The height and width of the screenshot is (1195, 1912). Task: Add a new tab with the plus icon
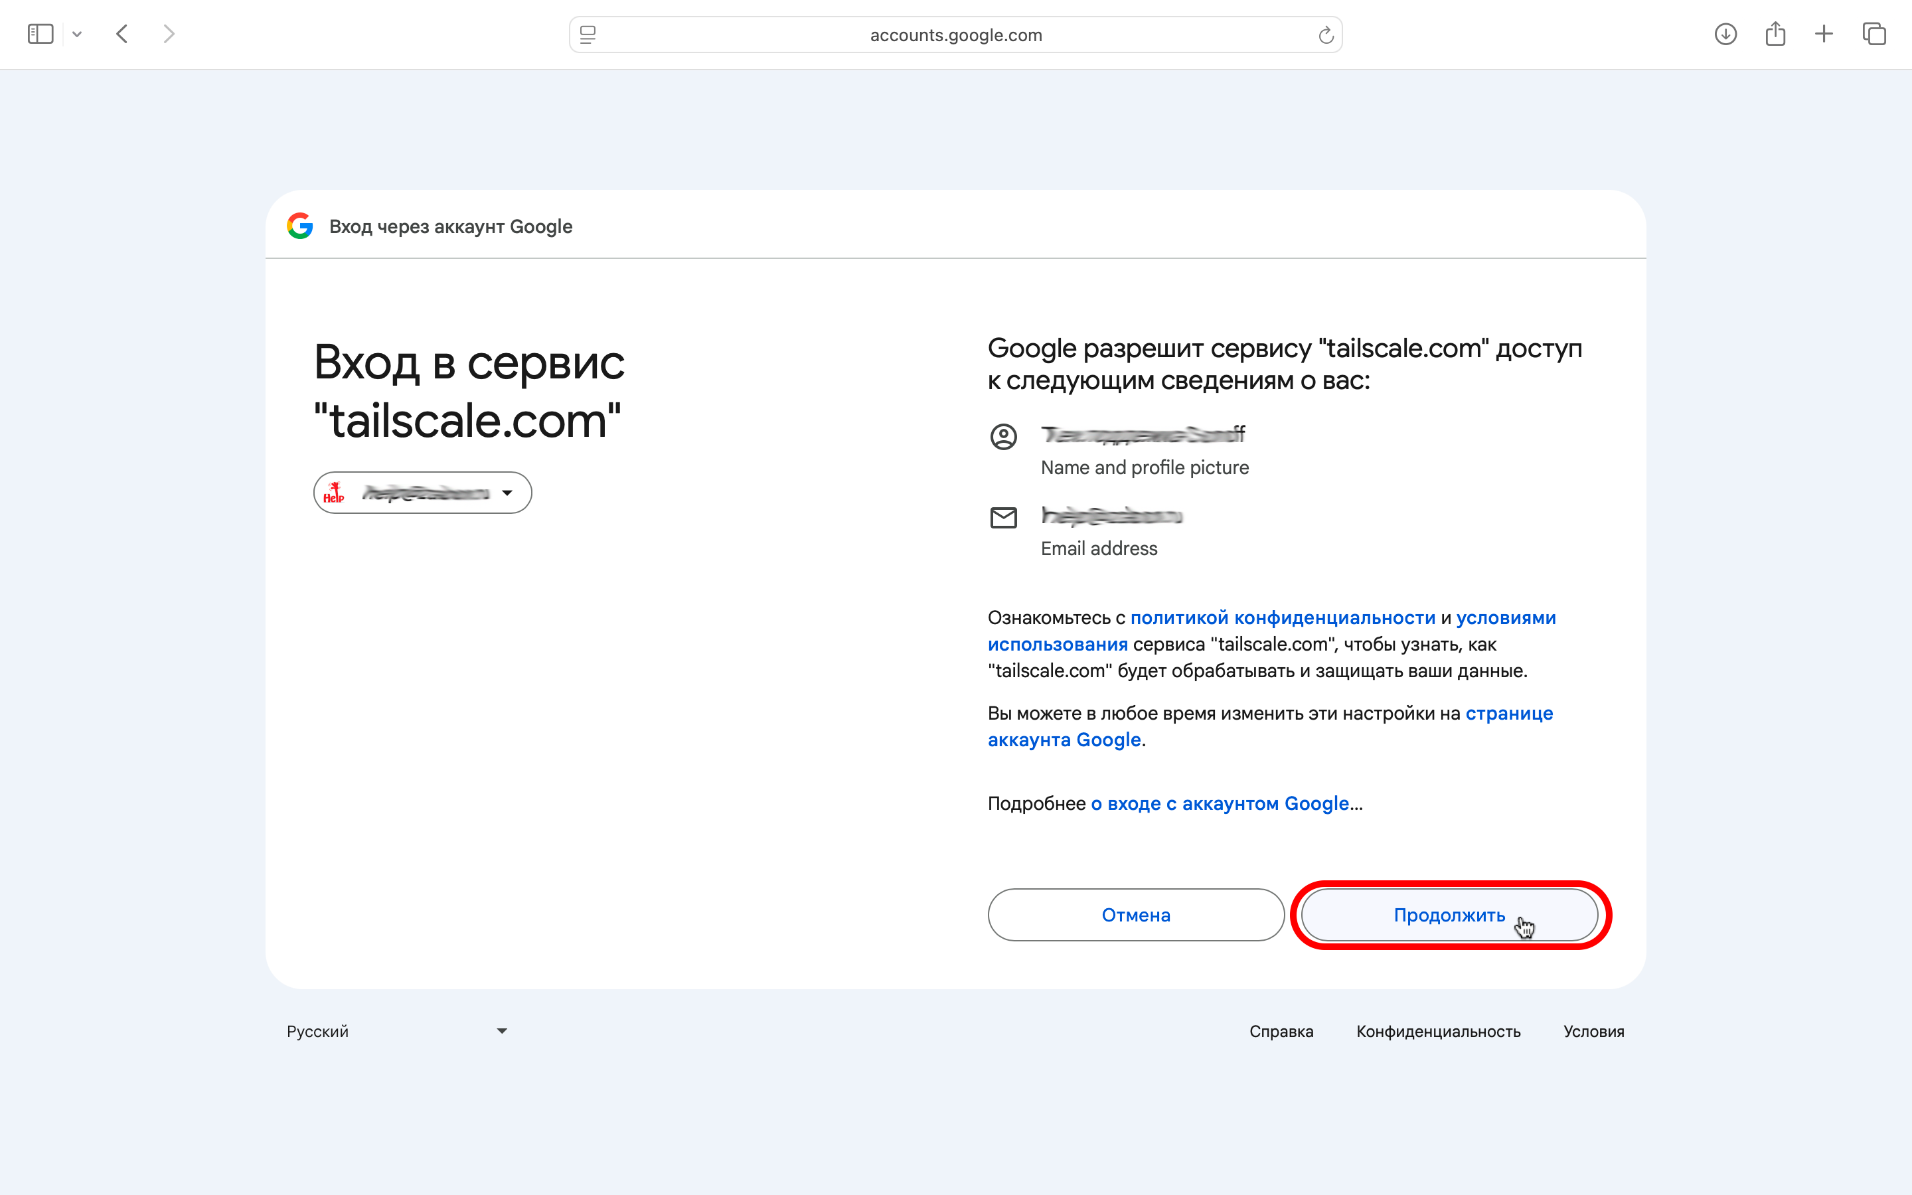coord(1824,34)
